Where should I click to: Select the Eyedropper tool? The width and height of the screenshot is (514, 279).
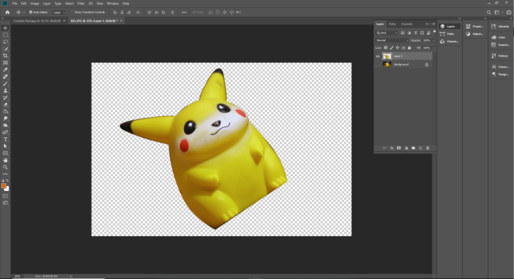click(5, 70)
